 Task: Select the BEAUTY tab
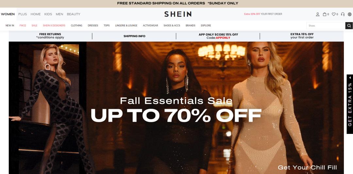click(x=74, y=14)
